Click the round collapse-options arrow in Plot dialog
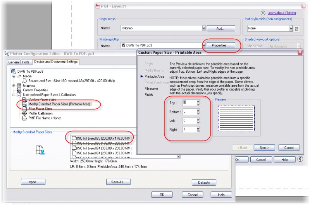Viewport: 310px width, 205px height. pos(300,159)
